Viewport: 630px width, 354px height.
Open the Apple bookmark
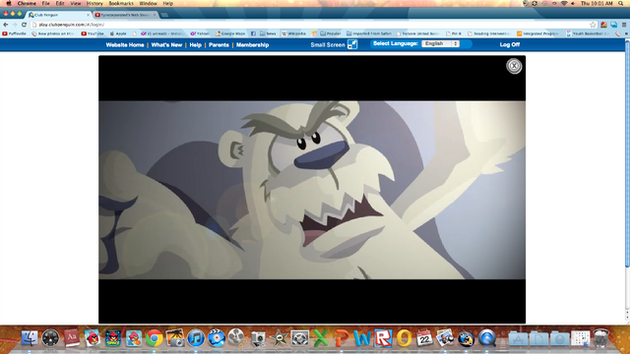118,33
